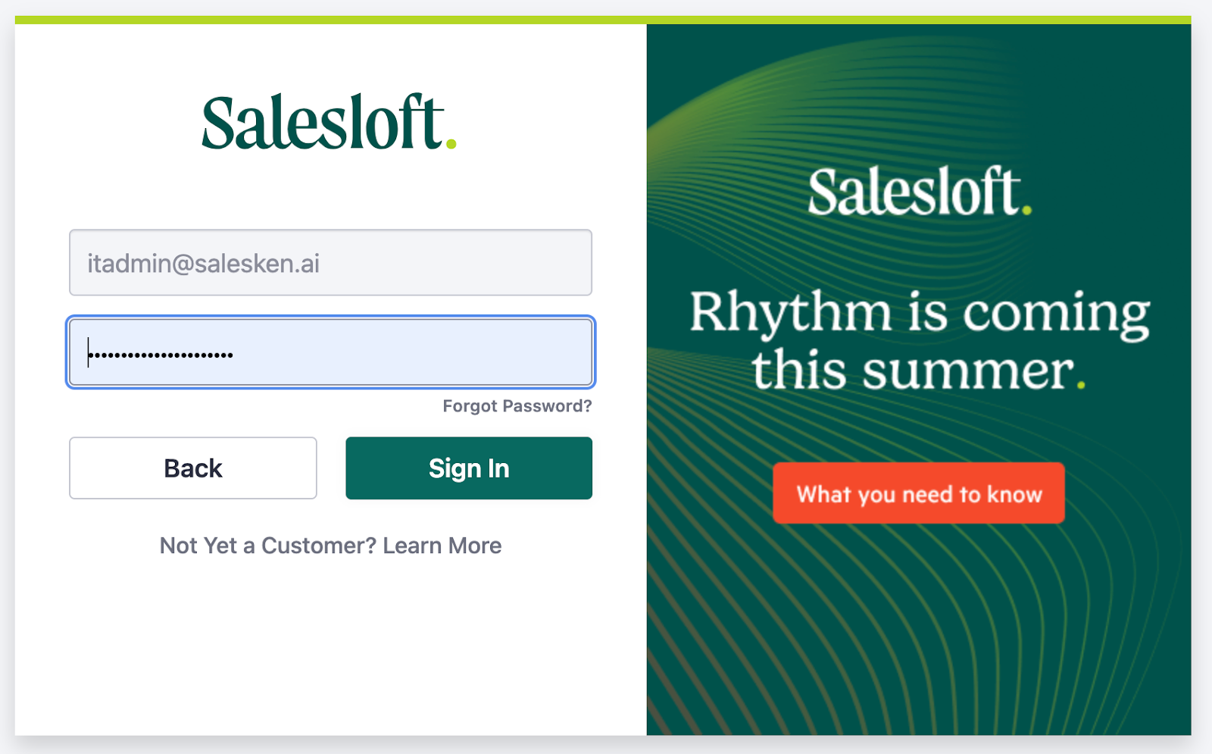Click the orange What you need to know button
The height and width of the screenshot is (754, 1212).
click(919, 493)
